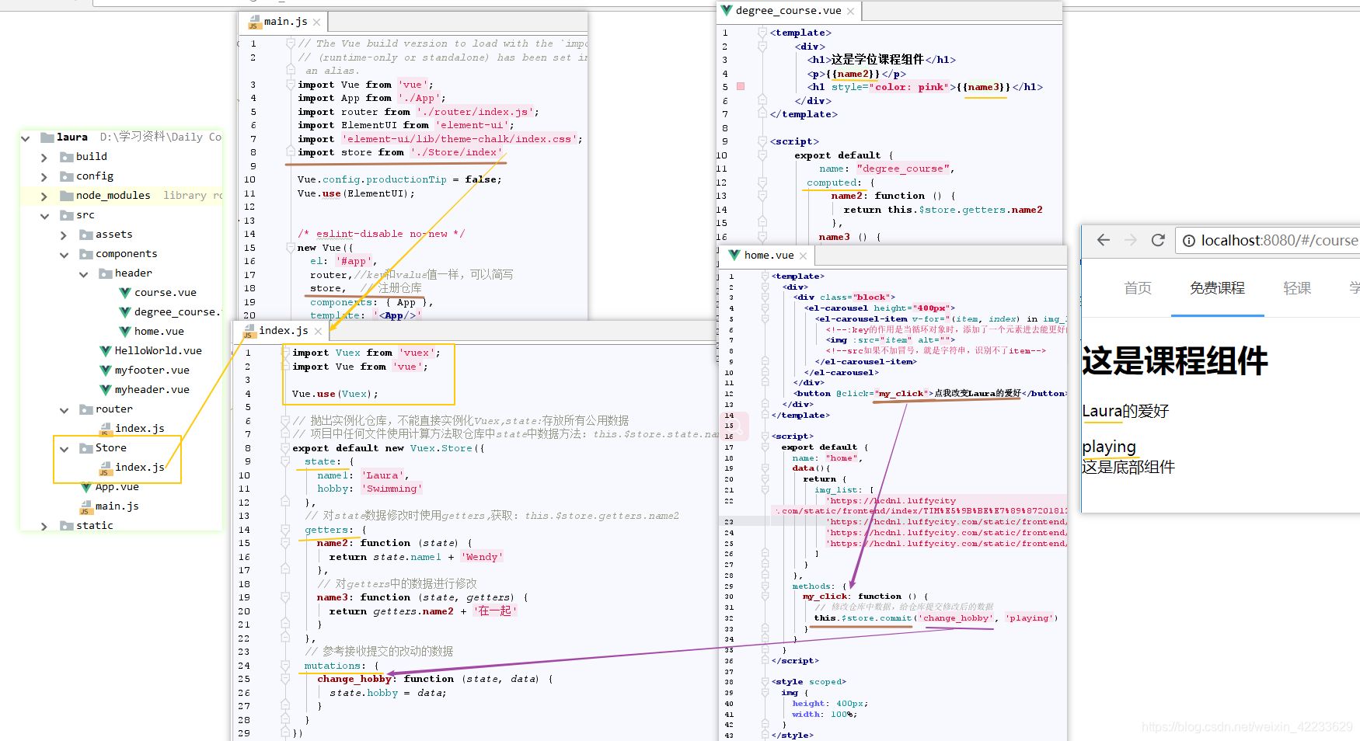Screen dimensions: 1360x741
Task: Collapse the src folder
Action: tap(44, 216)
